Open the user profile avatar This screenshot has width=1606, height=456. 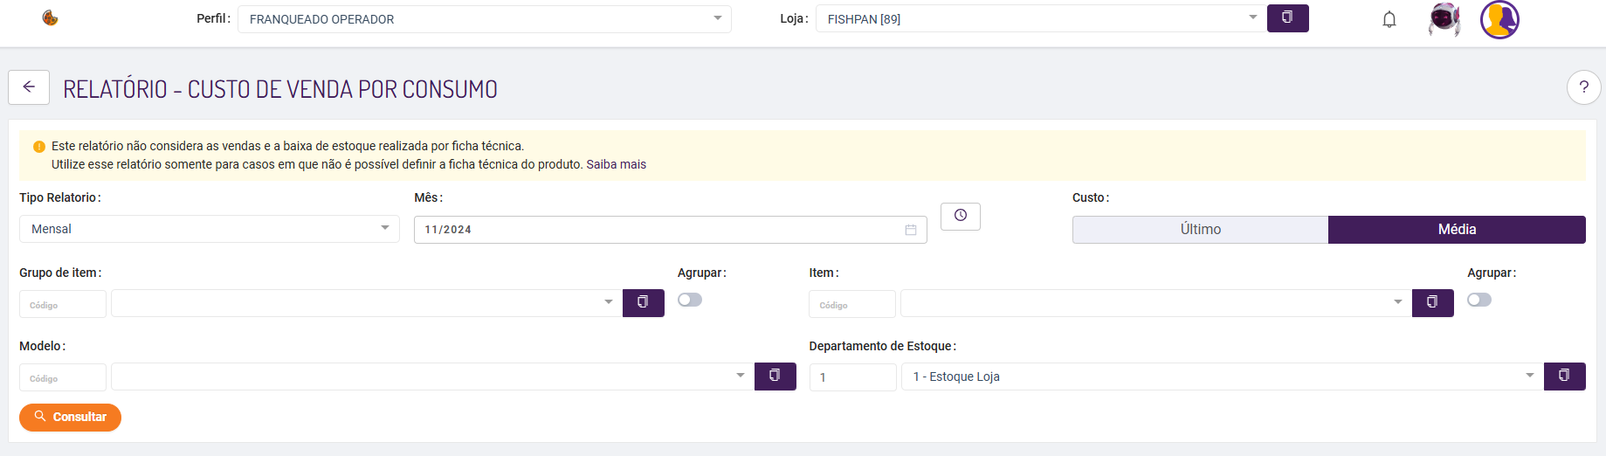[1499, 19]
